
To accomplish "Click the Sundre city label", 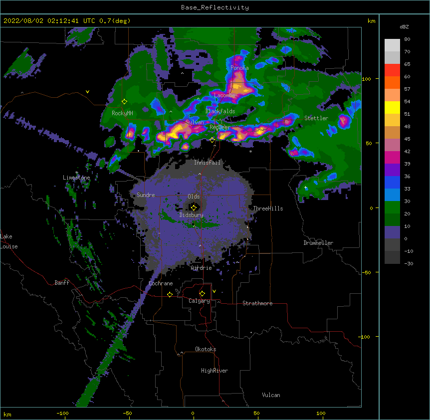I will [146, 195].
